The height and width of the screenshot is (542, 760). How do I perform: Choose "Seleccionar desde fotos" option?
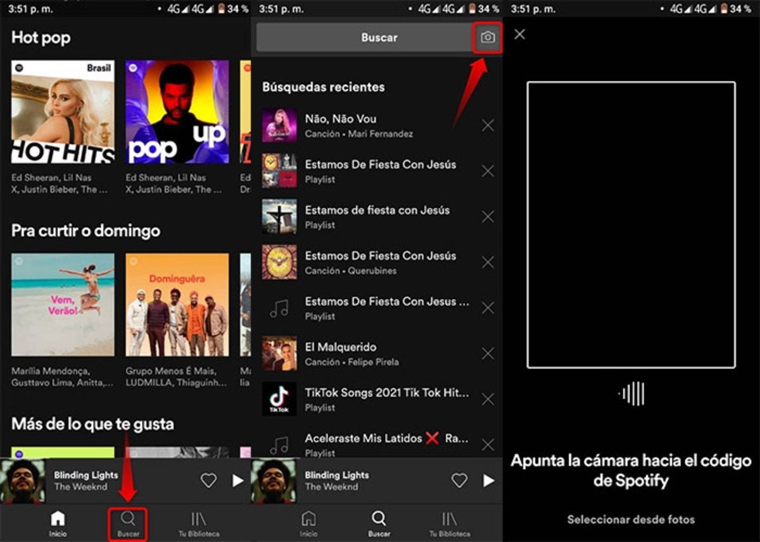coord(631,520)
